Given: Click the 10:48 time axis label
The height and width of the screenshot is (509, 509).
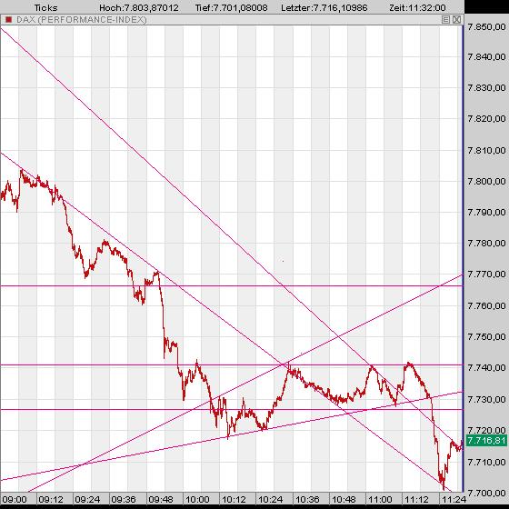Looking at the screenshot, I should 344,499.
